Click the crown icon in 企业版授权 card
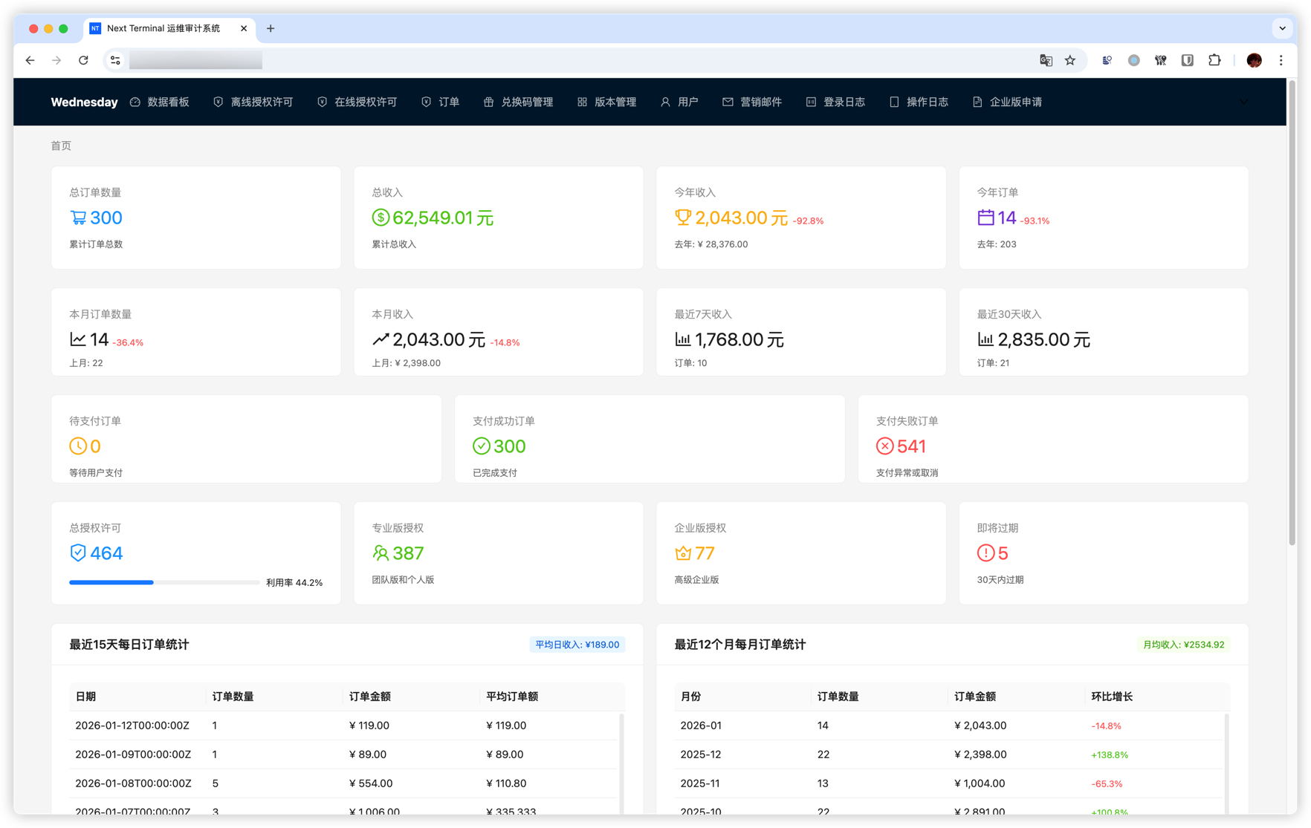 (x=682, y=553)
